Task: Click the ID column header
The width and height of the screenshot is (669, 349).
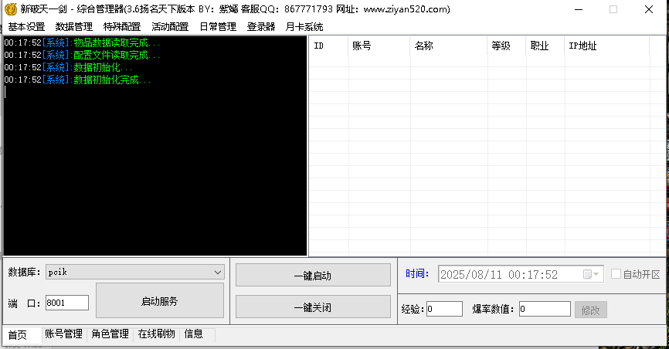Action: point(328,46)
